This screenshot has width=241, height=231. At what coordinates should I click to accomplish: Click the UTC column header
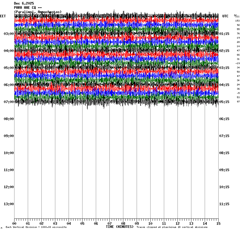click(x=225, y=16)
